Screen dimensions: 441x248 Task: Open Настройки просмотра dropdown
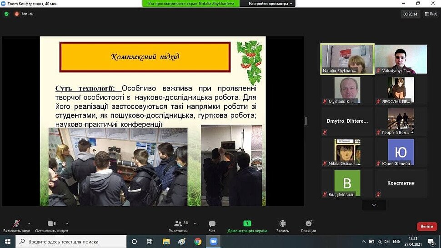coord(271,4)
